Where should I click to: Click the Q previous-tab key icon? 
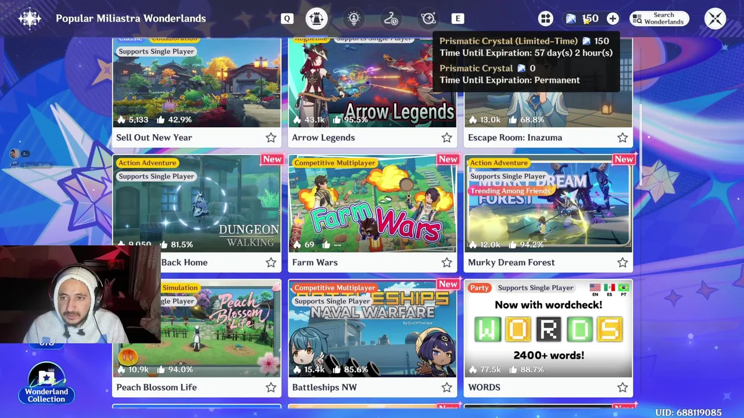coord(287,19)
